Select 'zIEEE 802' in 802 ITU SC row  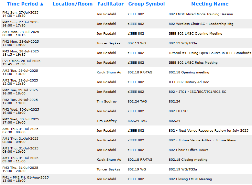tap(136, 111)
